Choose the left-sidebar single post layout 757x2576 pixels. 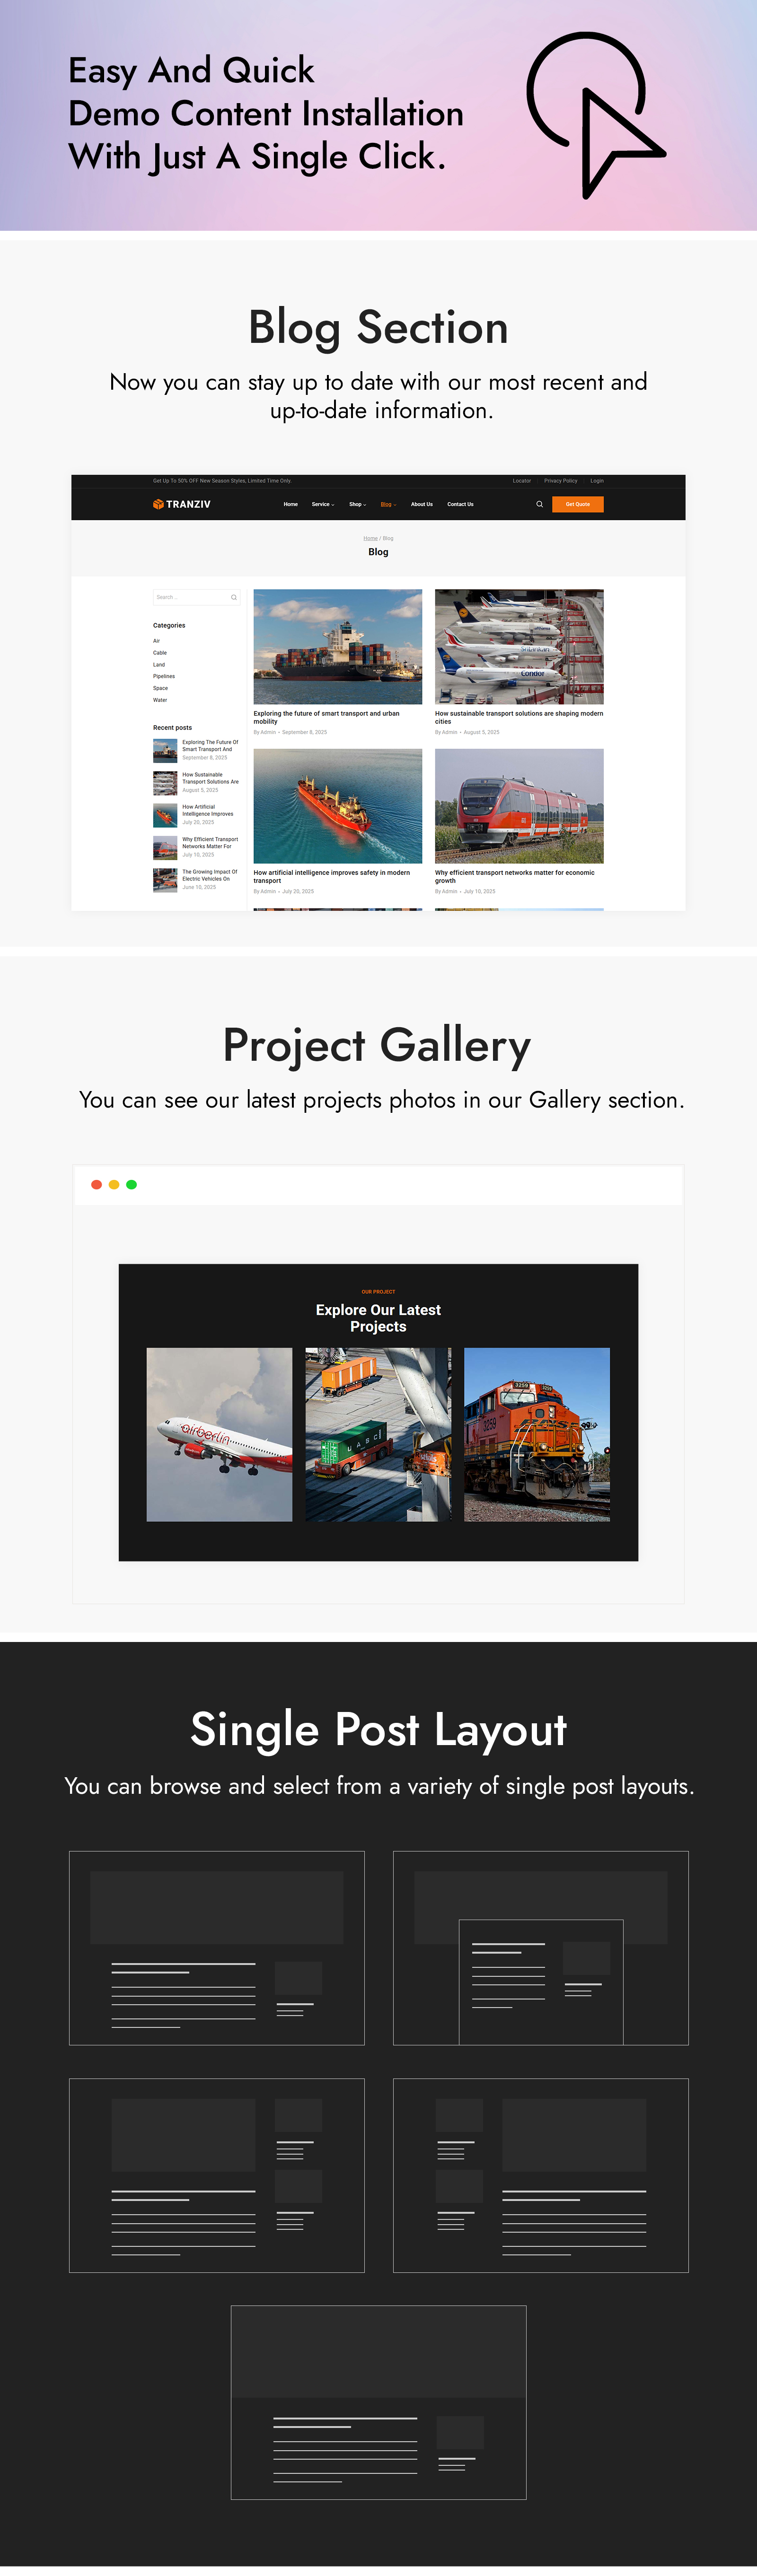pos(540,2175)
